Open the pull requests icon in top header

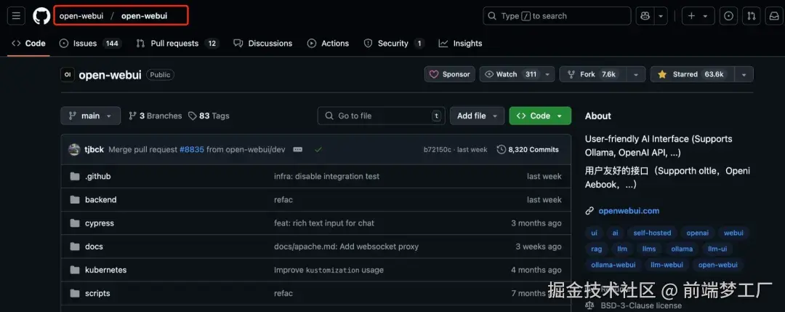coord(752,16)
